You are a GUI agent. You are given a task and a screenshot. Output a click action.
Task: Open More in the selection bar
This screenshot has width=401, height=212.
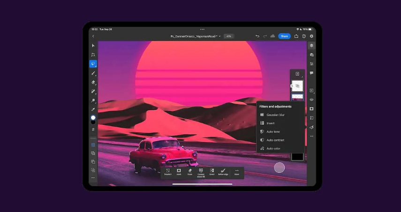click(x=237, y=172)
